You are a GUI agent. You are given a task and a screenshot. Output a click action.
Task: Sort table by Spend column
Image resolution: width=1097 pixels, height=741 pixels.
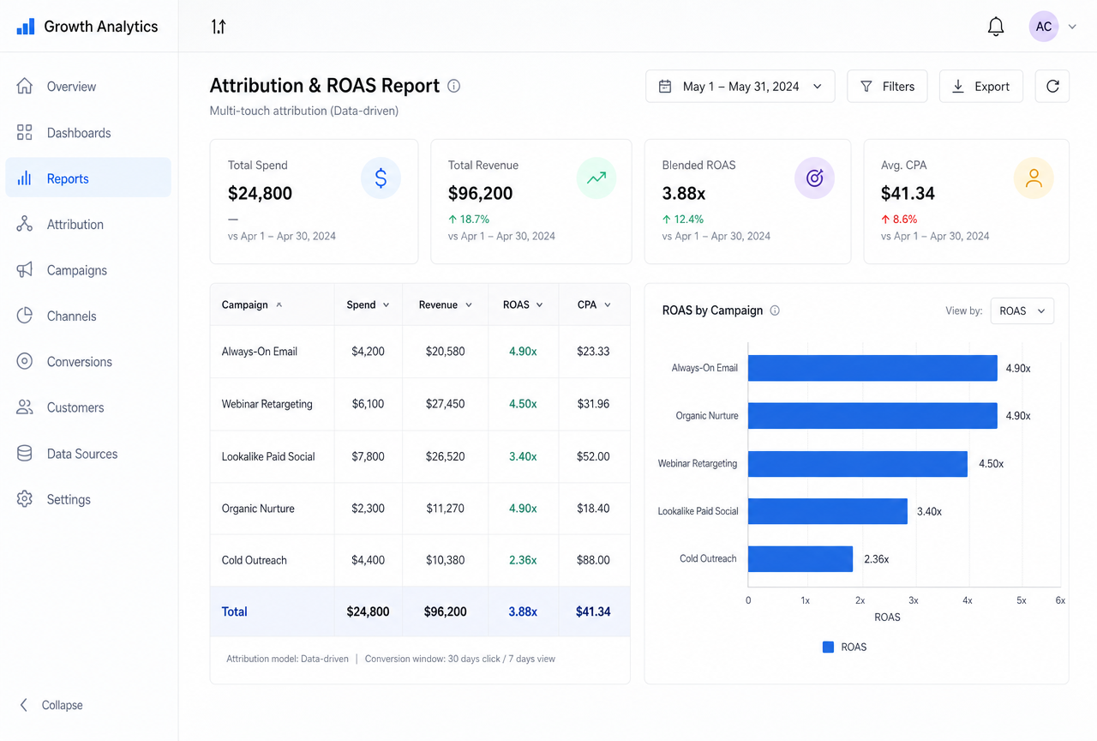pos(369,304)
